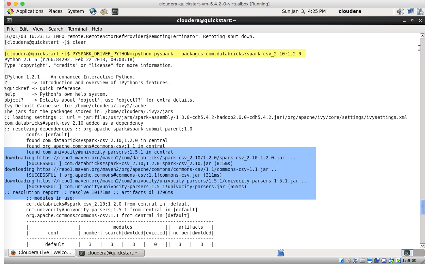Click the '%quickref -> Quick reference.' line
Screen dimensions: 425x264
point(44,88)
